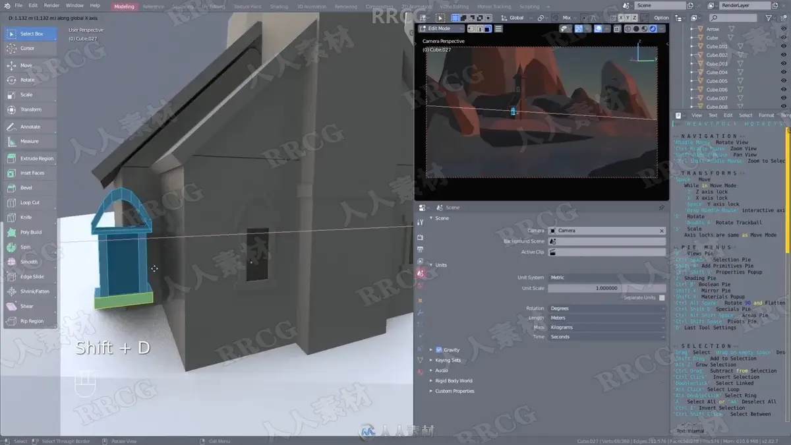
Task: Open the Window menu
Action: click(x=74, y=6)
